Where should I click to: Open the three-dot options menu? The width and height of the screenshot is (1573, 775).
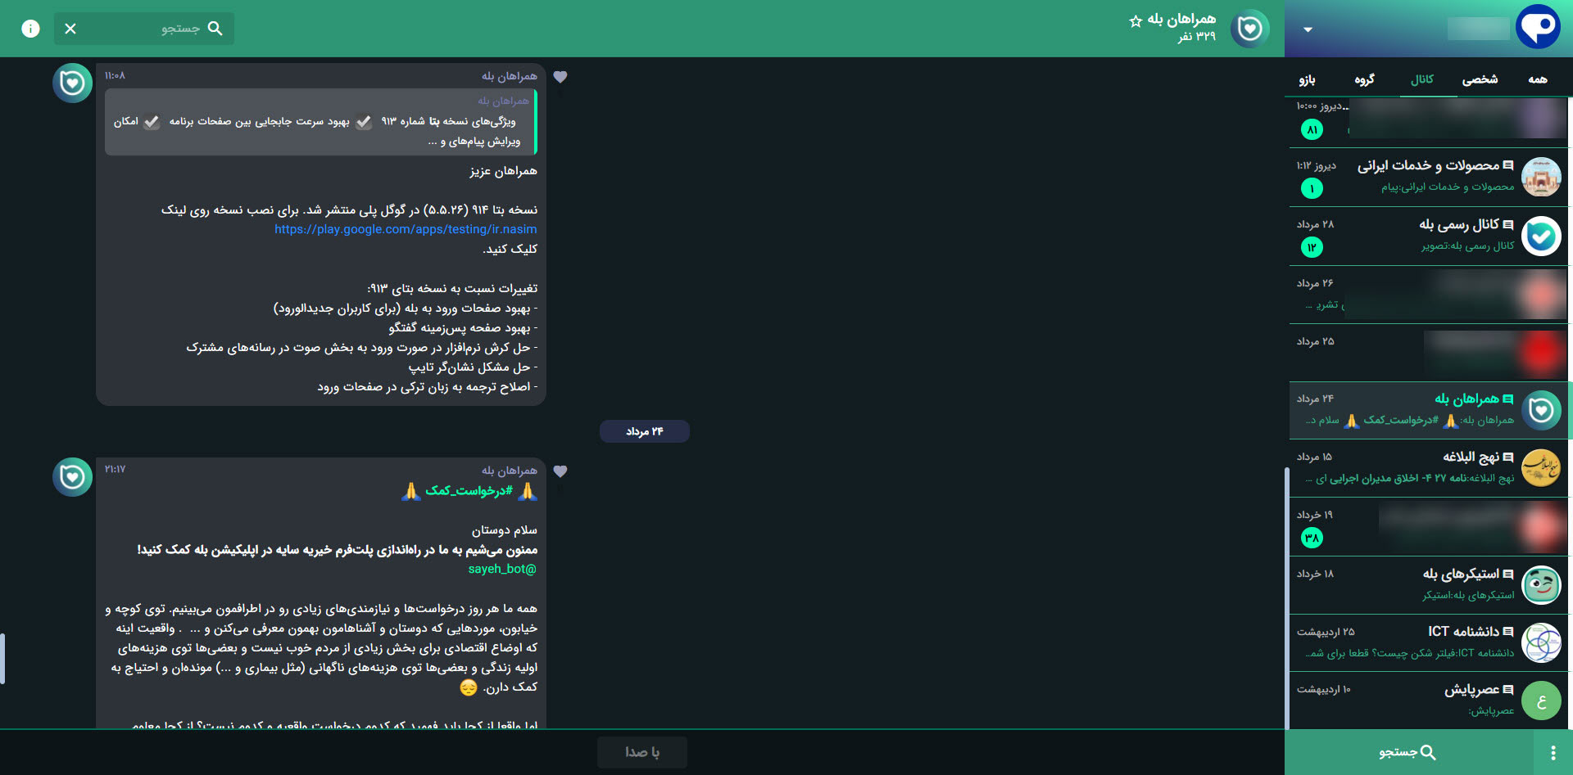point(1555,752)
